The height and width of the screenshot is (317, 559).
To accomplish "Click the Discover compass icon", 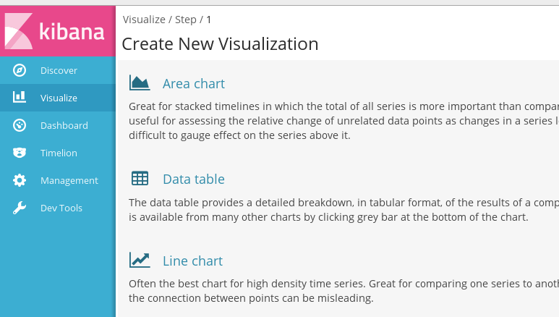I will (x=20, y=70).
